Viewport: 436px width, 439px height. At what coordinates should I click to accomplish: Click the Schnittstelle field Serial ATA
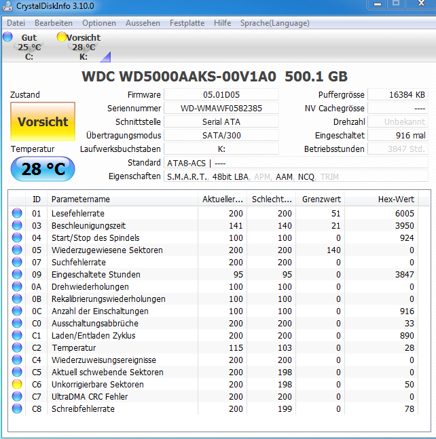221,121
